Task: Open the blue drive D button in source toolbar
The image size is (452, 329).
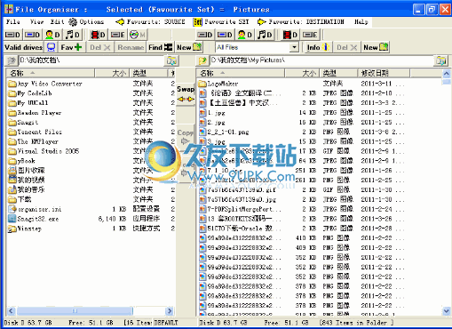Action: (32, 35)
